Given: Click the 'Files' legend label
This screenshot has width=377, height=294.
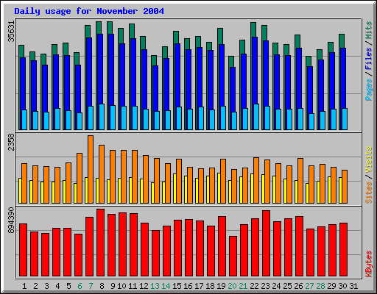Looking at the screenshot, I should coord(369,58).
